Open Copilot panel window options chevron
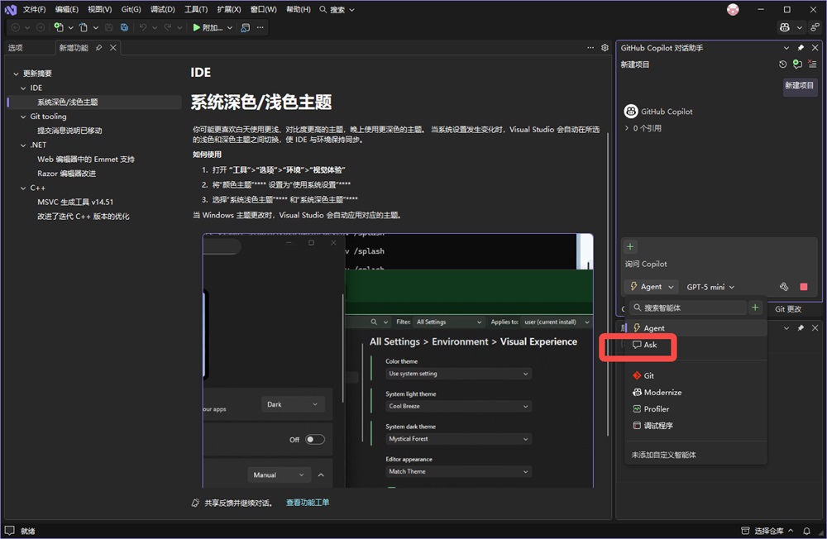This screenshot has height=539, width=827. pyautogui.click(x=786, y=48)
